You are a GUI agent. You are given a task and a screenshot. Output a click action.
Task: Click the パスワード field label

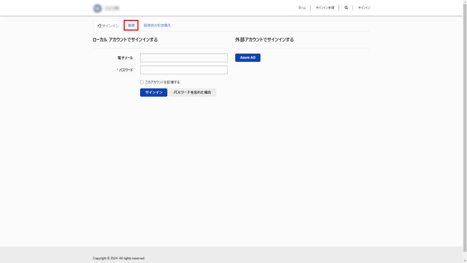click(126, 70)
